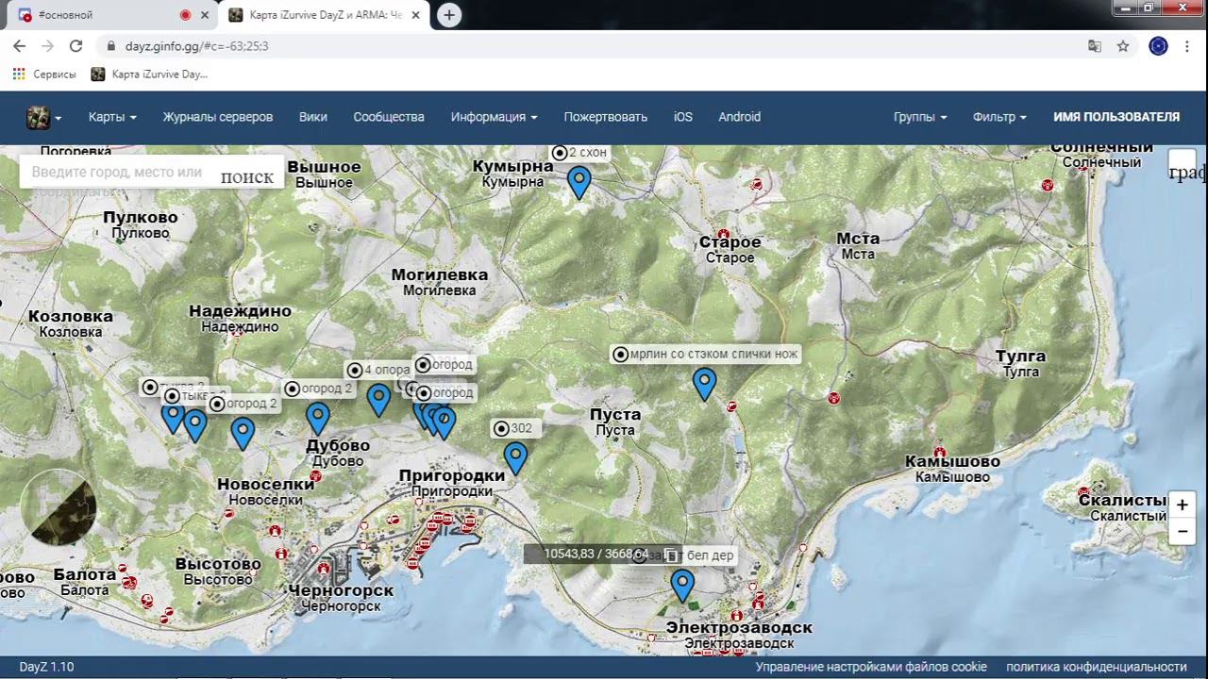Click the Черногорск city name
1208x679 pixels.
[x=341, y=590]
